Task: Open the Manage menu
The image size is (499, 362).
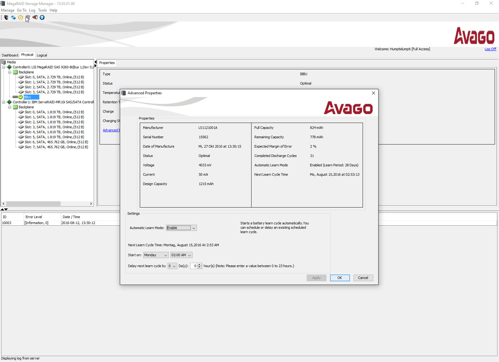Action: pos(8,10)
